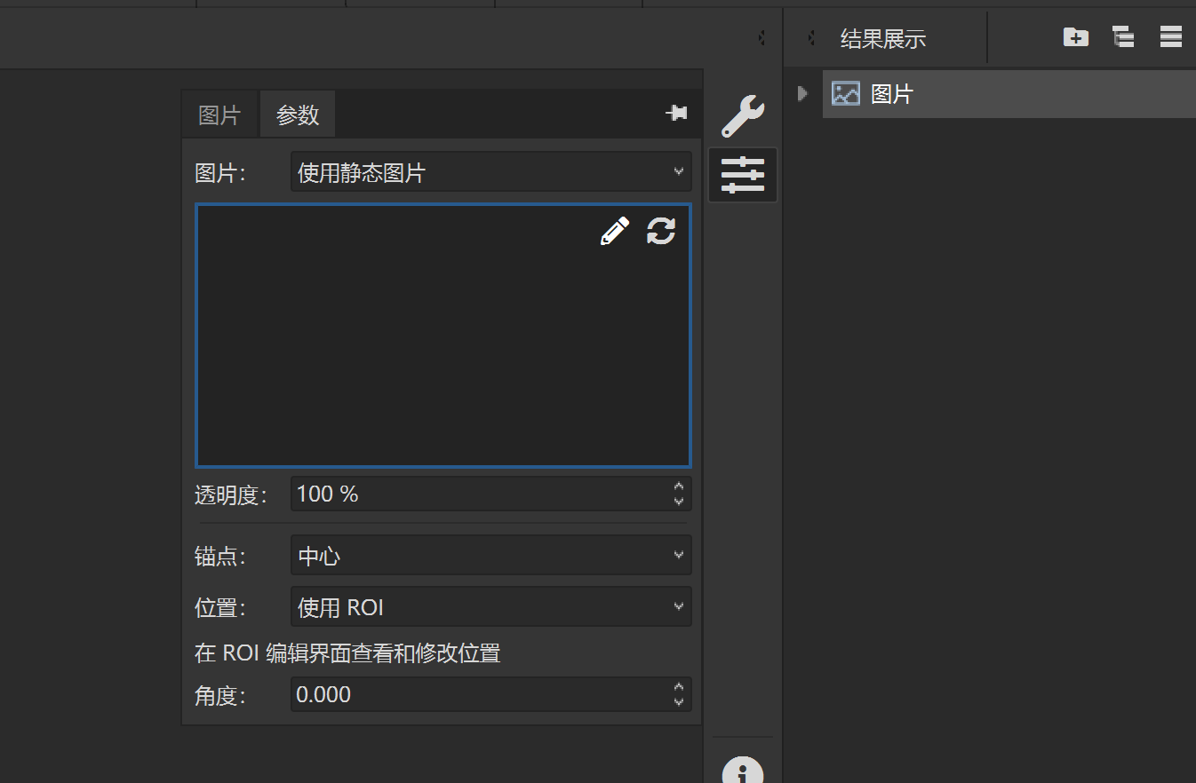
Task: Open the 位置 position dropdown
Action: tap(490, 607)
